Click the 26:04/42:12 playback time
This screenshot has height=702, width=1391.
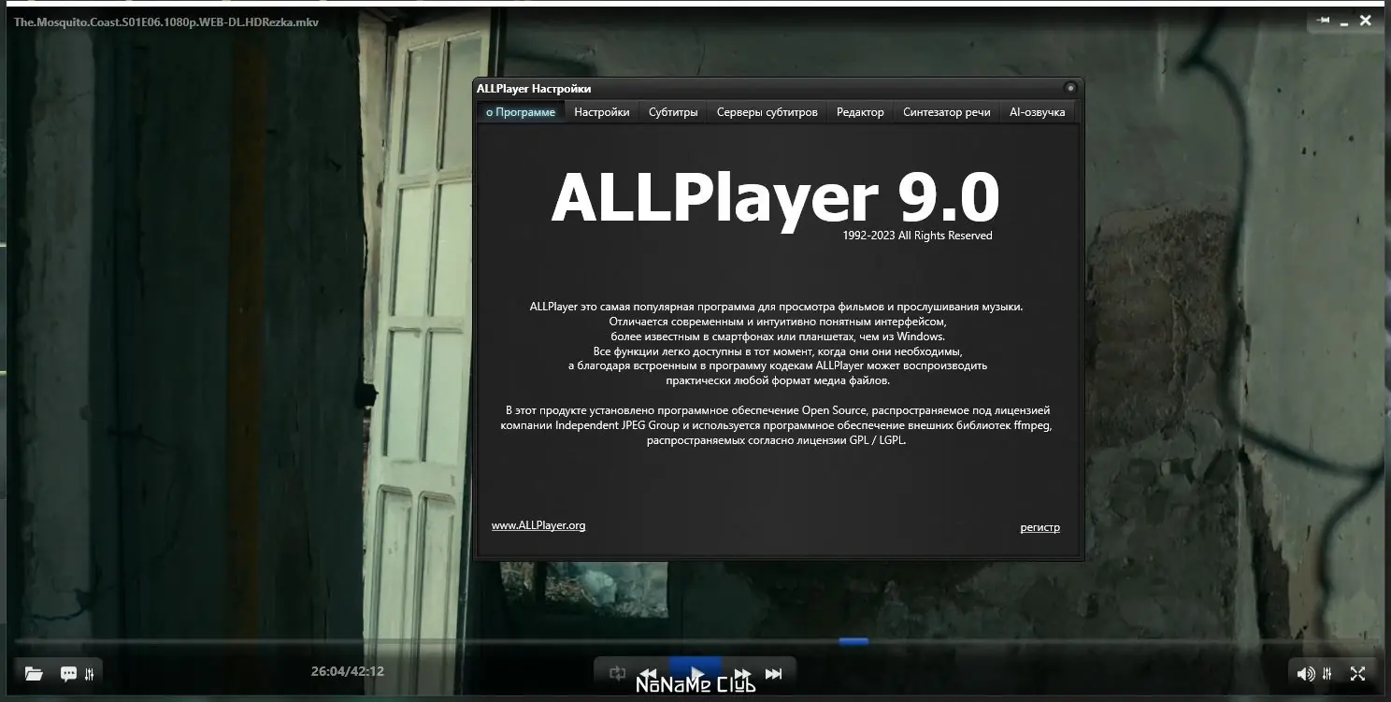pyautogui.click(x=348, y=671)
